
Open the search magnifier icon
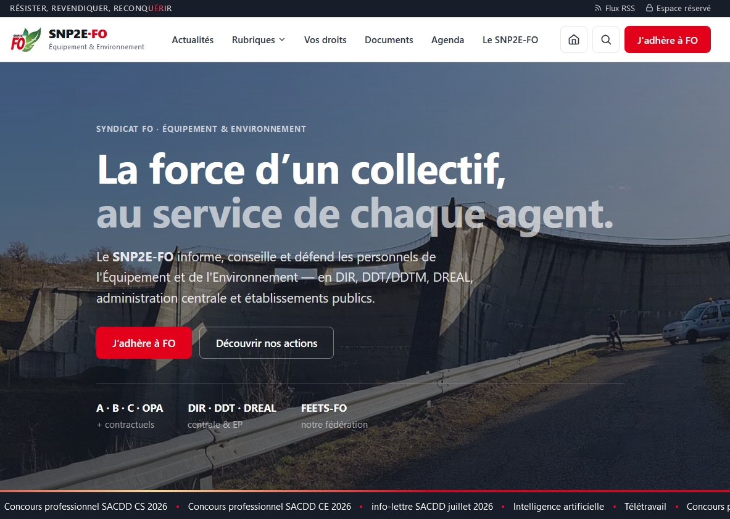pyautogui.click(x=606, y=39)
